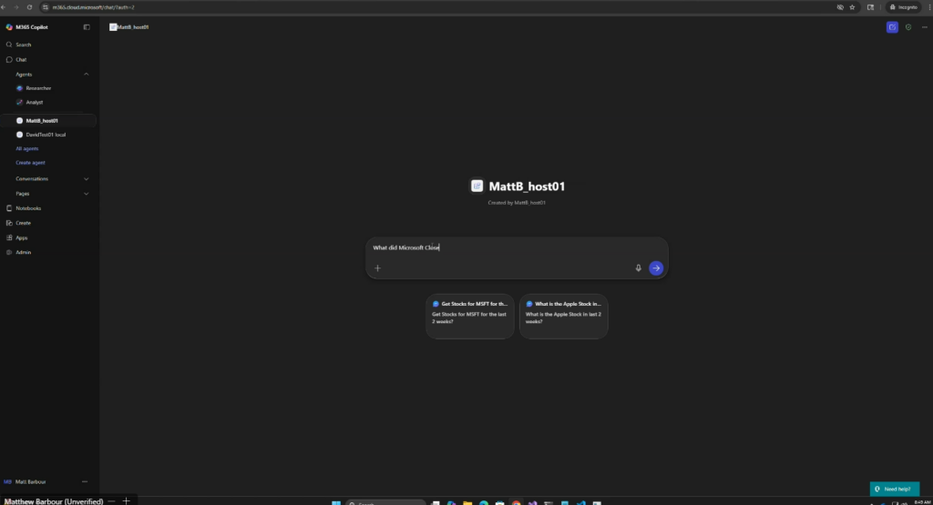Collapse the Agents section chevron
Image resolution: width=933 pixels, height=505 pixels.
87,75
